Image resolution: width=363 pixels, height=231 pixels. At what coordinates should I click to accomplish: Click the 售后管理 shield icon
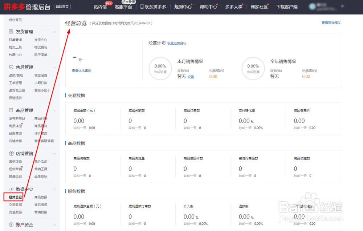click(11, 67)
